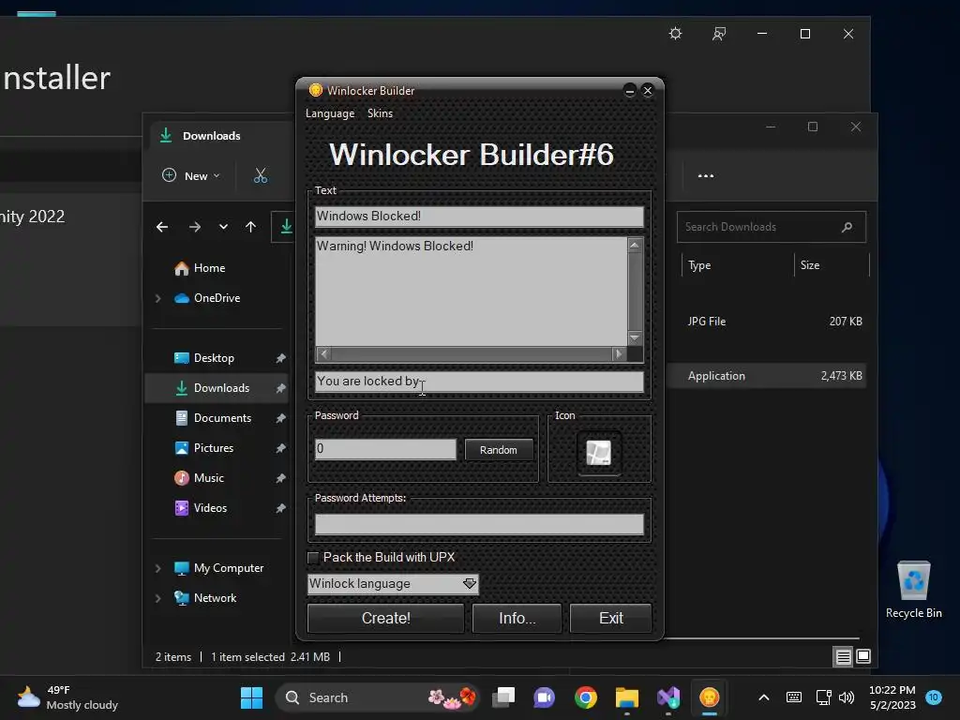The height and width of the screenshot is (720, 960).
Task: Open the New menu in File Explorer
Action: (x=191, y=175)
